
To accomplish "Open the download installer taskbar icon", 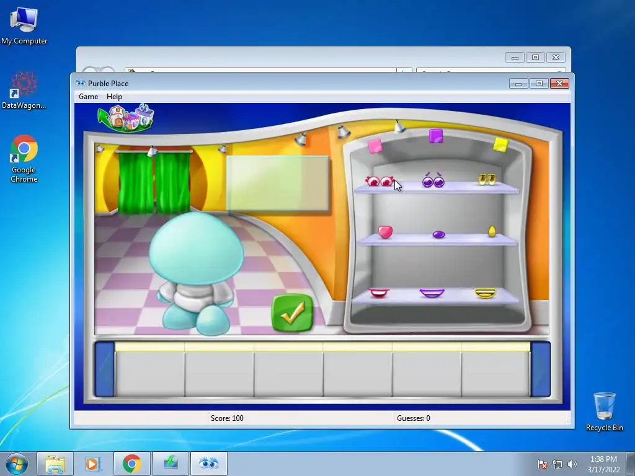I will (171, 464).
